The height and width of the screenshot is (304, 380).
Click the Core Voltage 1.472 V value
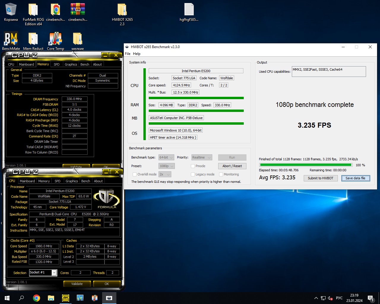[80, 207]
